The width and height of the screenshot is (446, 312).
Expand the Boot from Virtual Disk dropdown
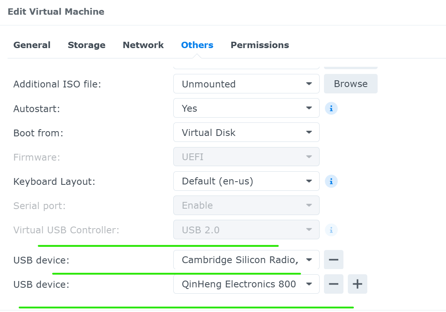click(x=246, y=132)
